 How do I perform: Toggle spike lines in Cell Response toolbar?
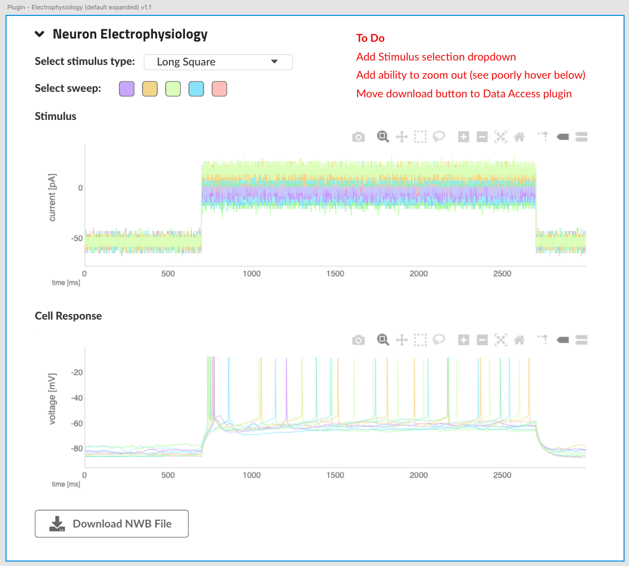tap(543, 340)
